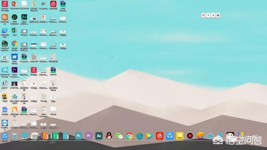Open the red record button dock icon
Screen dimensions: 267x150
[190, 136]
